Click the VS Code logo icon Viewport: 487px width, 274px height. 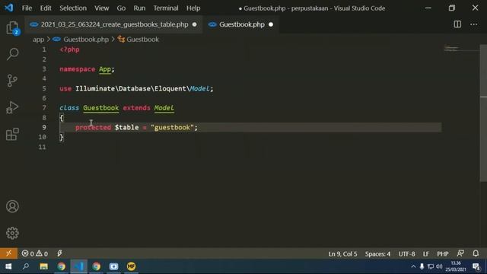pyautogui.click(x=8, y=8)
